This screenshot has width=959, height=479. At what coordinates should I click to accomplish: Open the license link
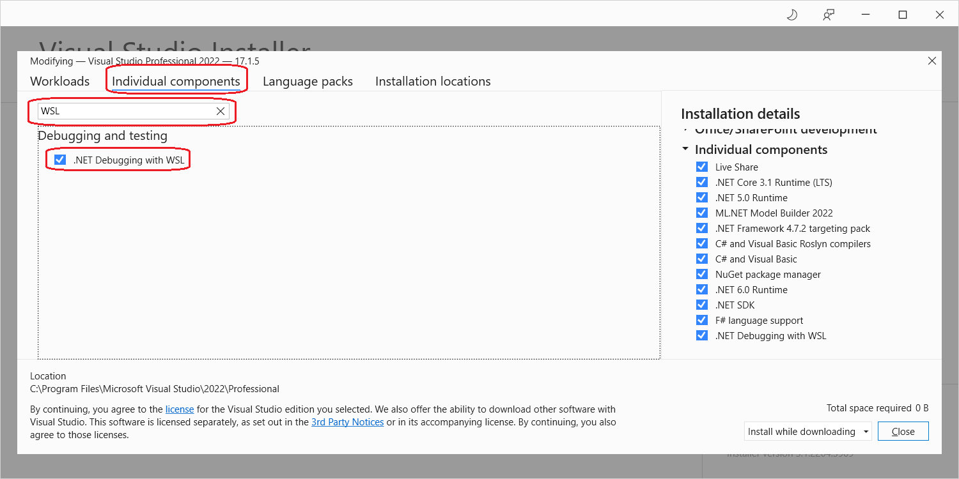(180, 409)
